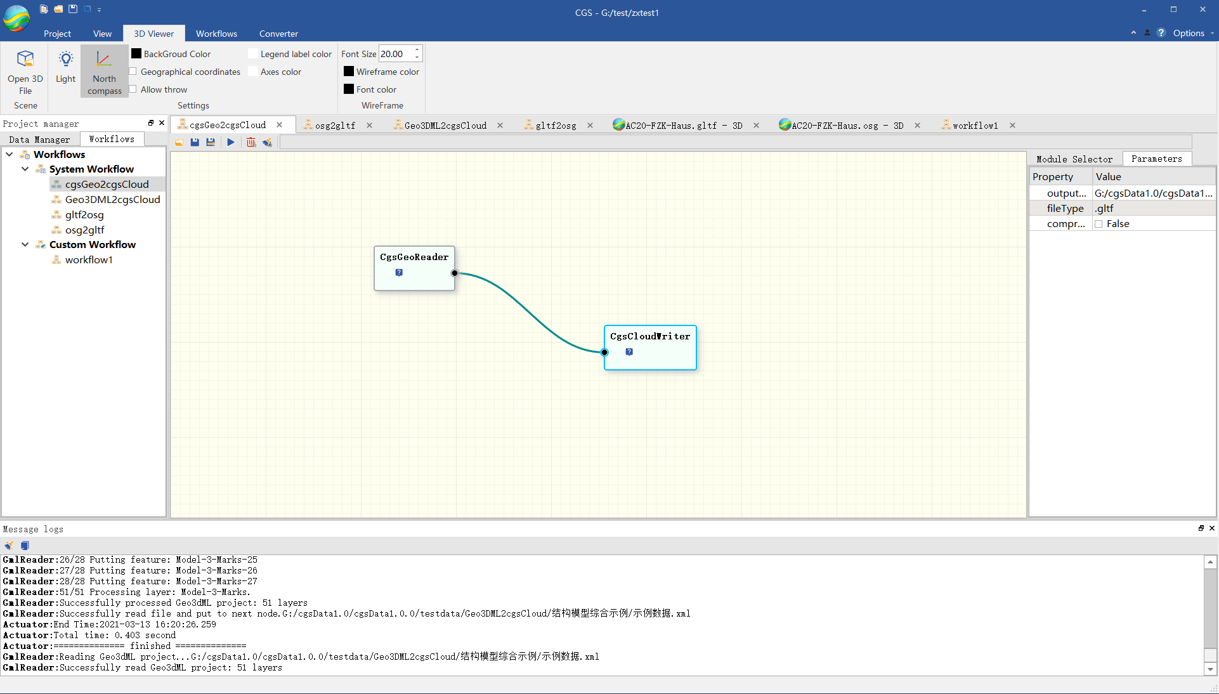The width and height of the screenshot is (1219, 694).
Task: Toggle the North compass display
Action: pyautogui.click(x=104, y=71)
